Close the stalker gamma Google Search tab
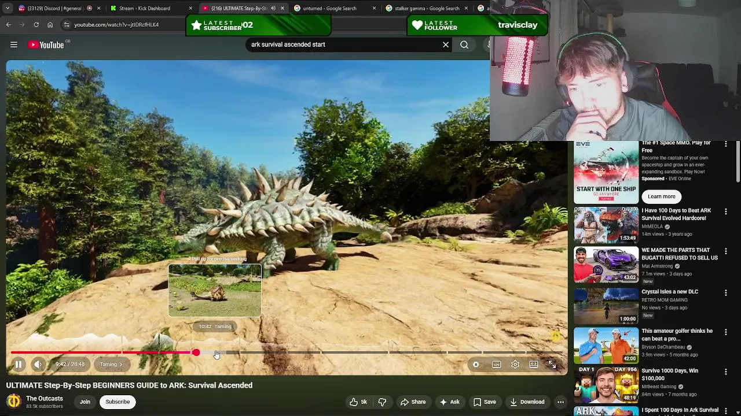This screenshot has width=741, height=416. click(466, 8)
